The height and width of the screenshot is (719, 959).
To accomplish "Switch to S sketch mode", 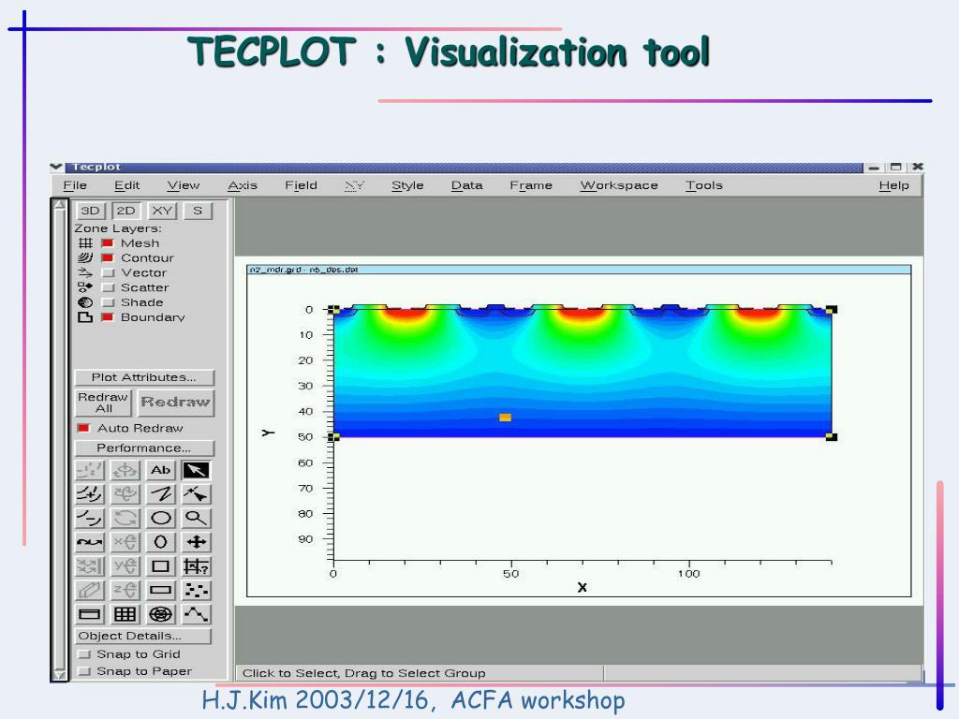I will pos(198,211).
